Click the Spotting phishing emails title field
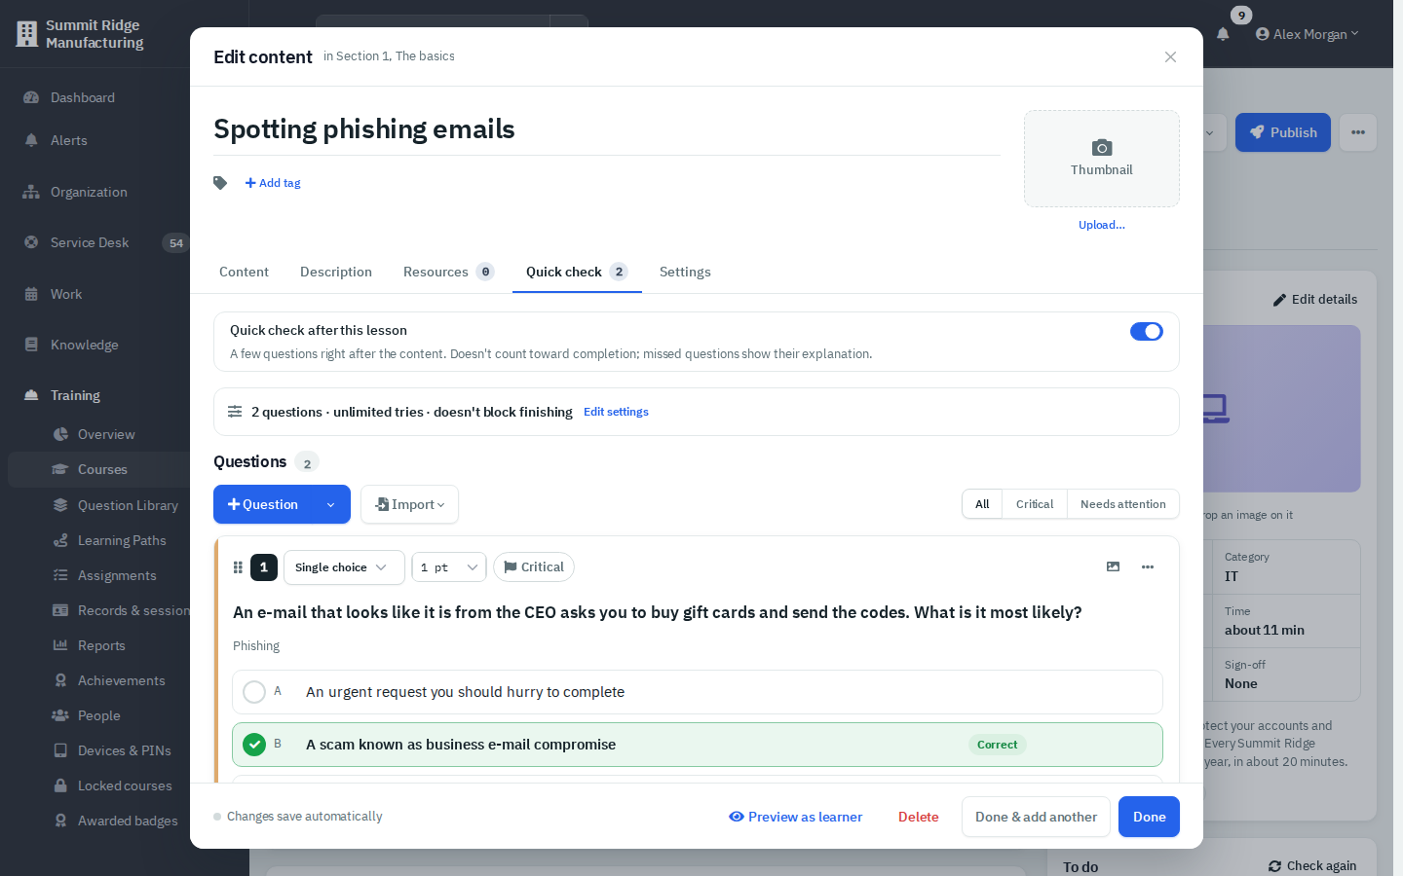 (607, 129)
